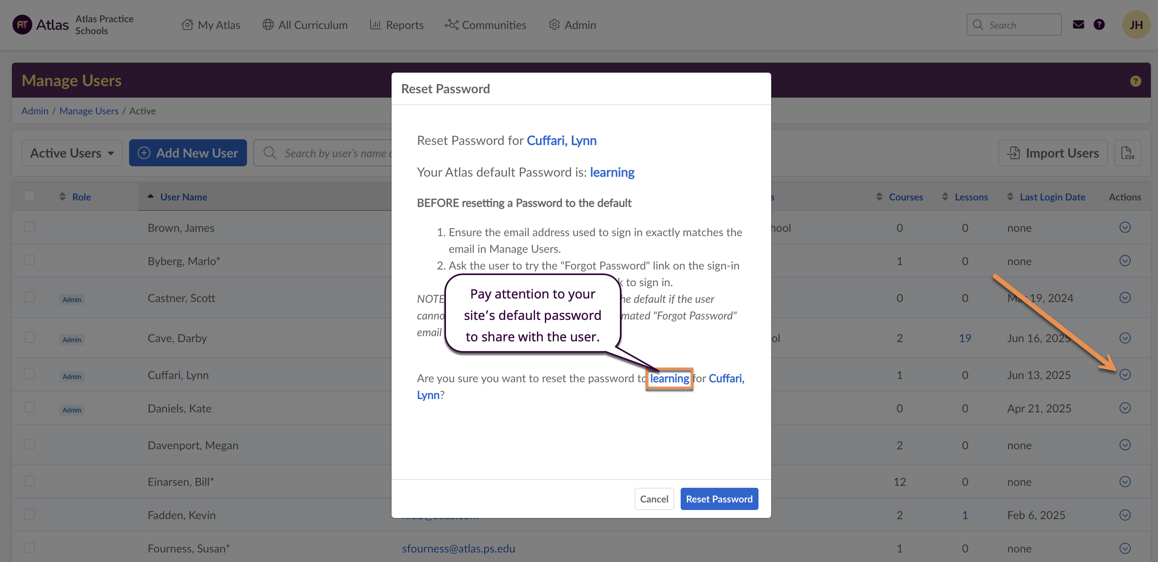Cancel the Reset Password dialog
This screenshot has height=562, width=1158.
click(x=654, y=498)
